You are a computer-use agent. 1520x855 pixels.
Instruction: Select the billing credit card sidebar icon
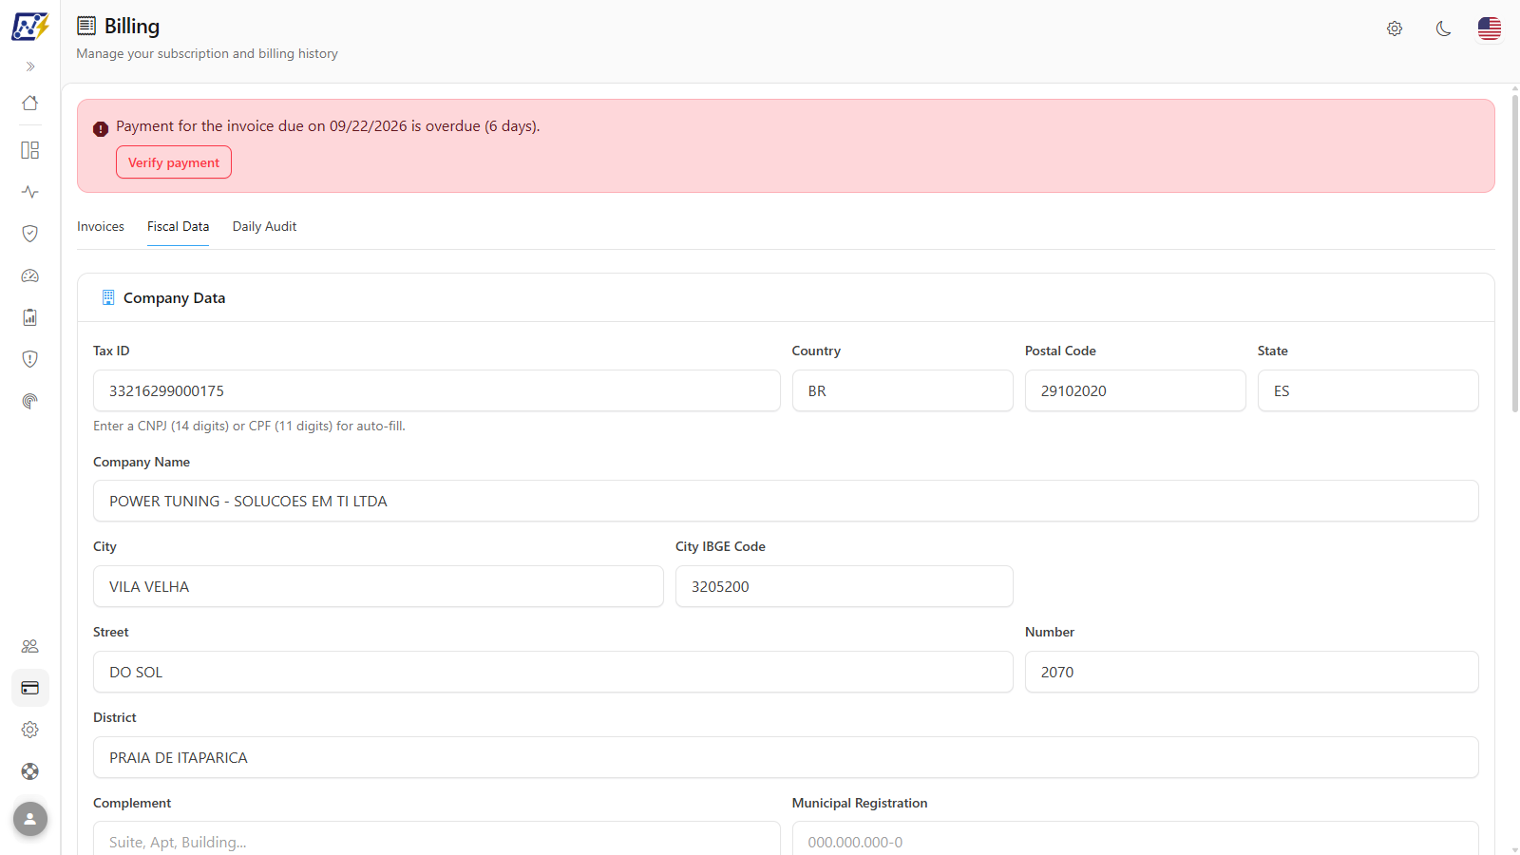pos(30,688)
